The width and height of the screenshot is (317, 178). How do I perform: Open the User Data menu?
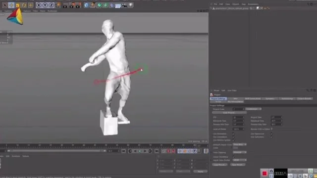(232, 90)
